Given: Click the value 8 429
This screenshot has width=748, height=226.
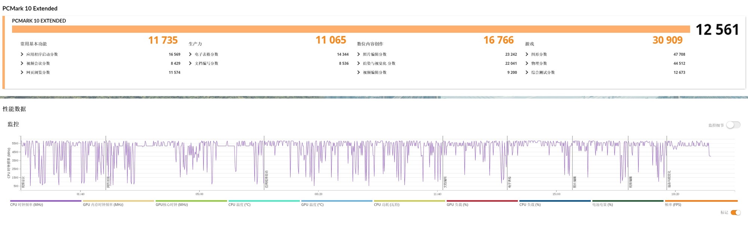Looking at the screenshot, I should (175, 63).
